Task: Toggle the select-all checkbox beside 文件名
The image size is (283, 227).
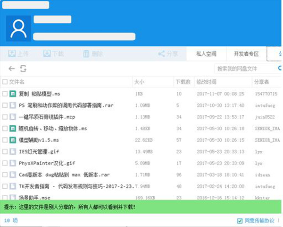Action: click(x=5, y=82)
